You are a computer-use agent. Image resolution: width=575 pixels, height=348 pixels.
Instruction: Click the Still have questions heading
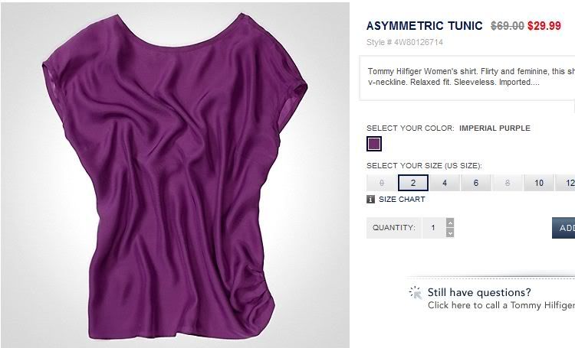click(479, 292)
